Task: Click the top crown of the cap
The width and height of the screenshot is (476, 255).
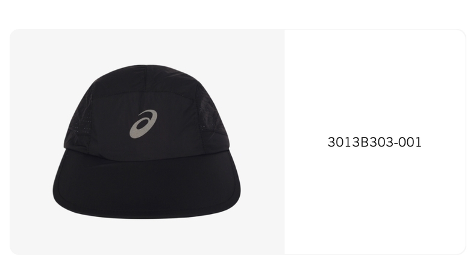Action: pos(146,79)
